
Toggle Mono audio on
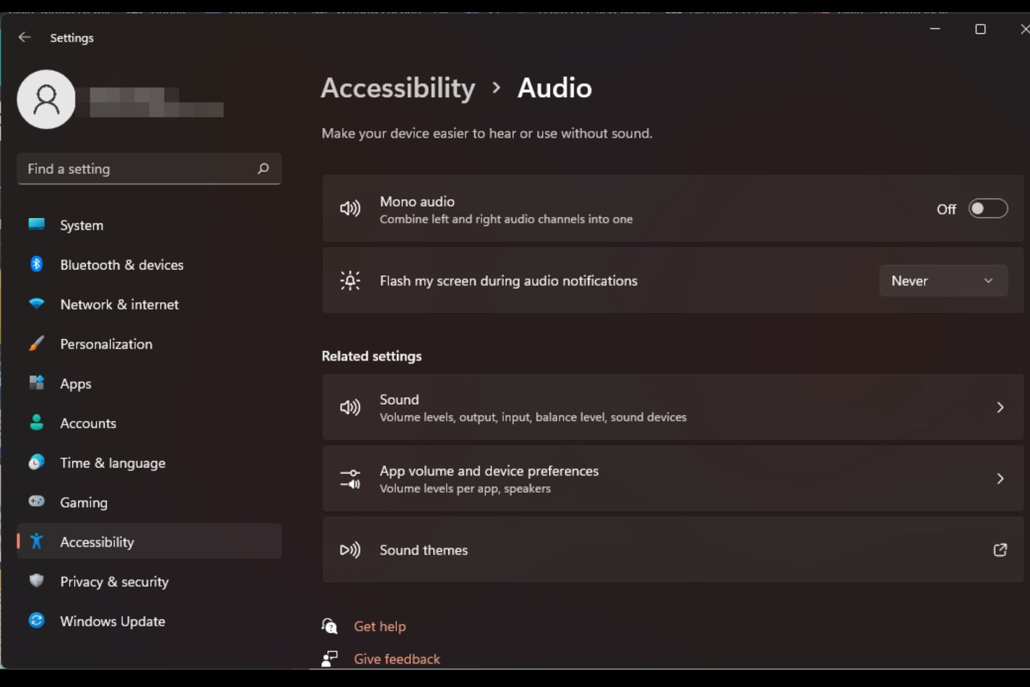988,208
